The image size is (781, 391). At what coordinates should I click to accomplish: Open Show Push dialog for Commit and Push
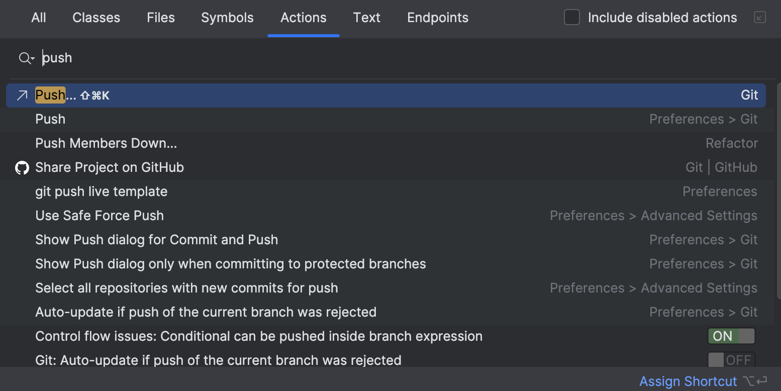(156, 240)
